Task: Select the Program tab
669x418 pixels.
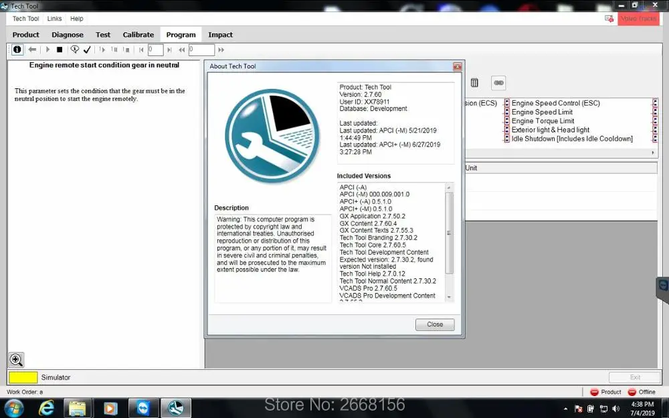Action: tap(181, 35)
